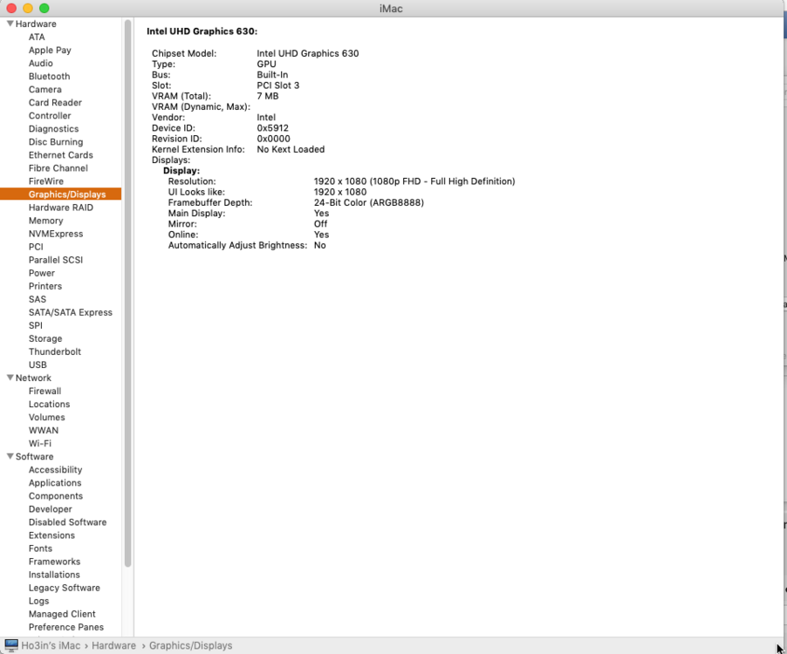Open the Applications software list
Image resolution: width=787 pixels, height=654 pixels.
tap(54, 482)
